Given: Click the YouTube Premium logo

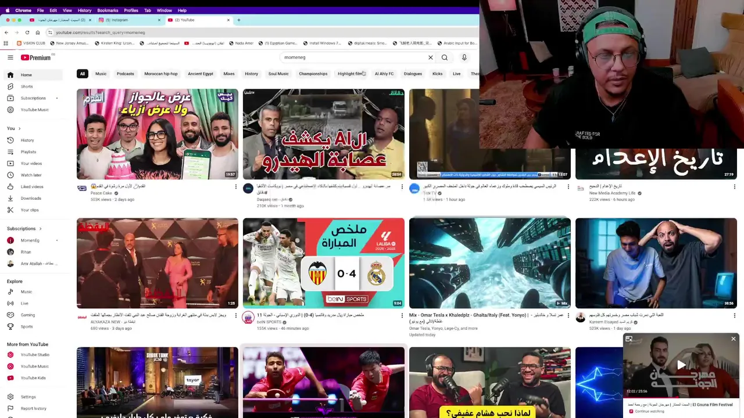Looking at the screenshot, I should (37, 57).
